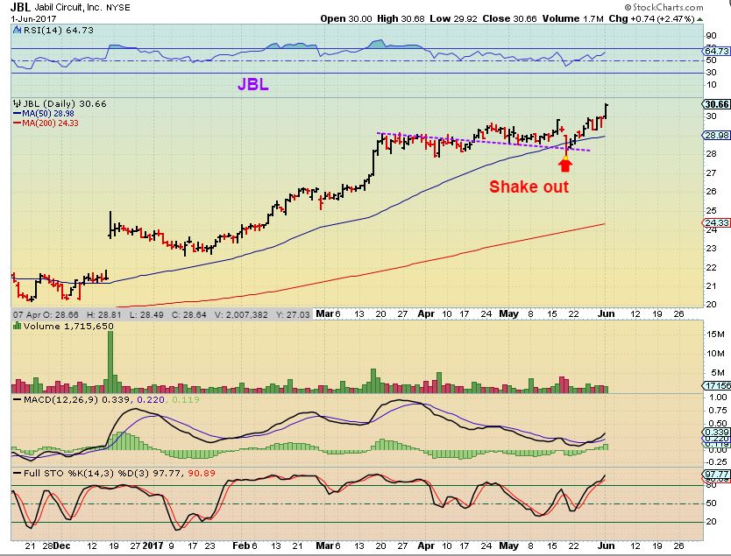Click the 10M volume axis label
Viewport: 731px width, 556px height.
(x=715, y=354)
